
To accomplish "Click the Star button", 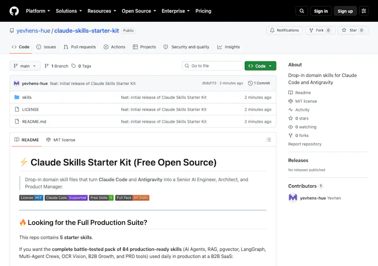I will point(353,30).
